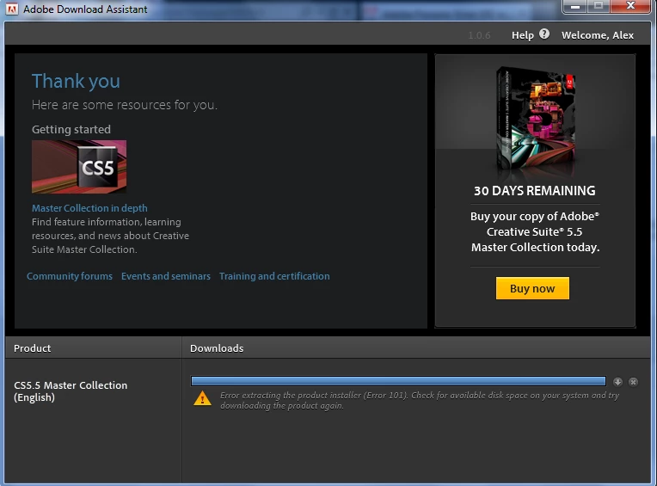Click the Master Collection box image
Screen dimensions: 657x486
[x=535, y=120]
